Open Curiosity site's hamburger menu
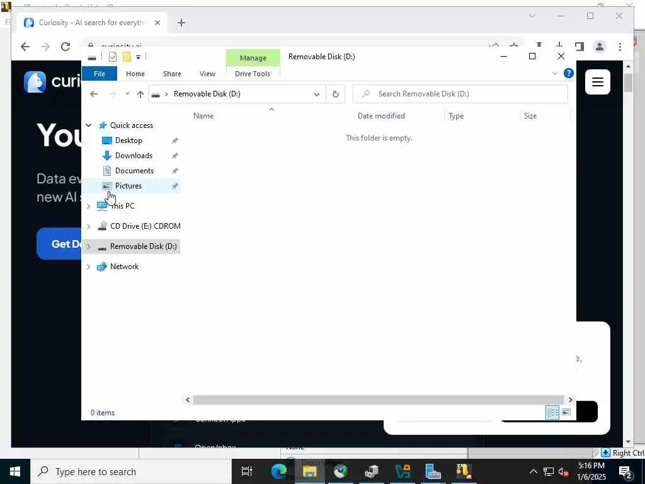The width and height of the screenshot is (645, 484). click(x=598, y=82)
